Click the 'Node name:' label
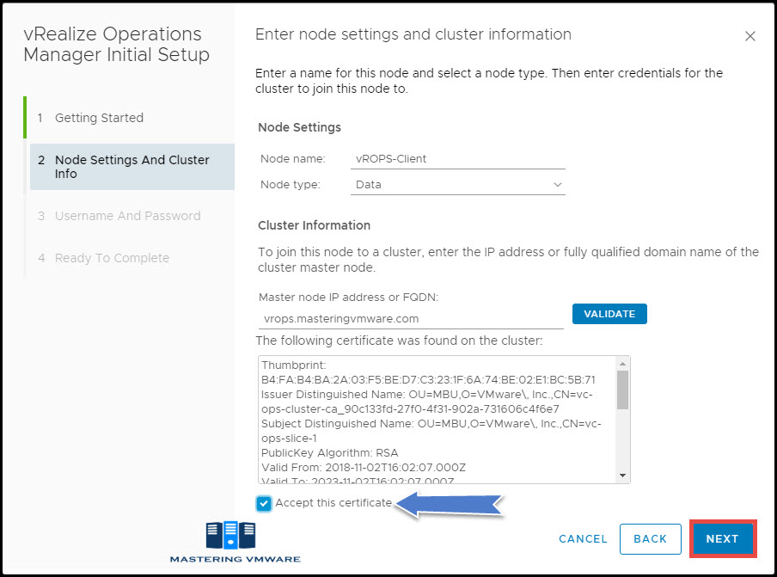777x577 pixels. (293, 159)
